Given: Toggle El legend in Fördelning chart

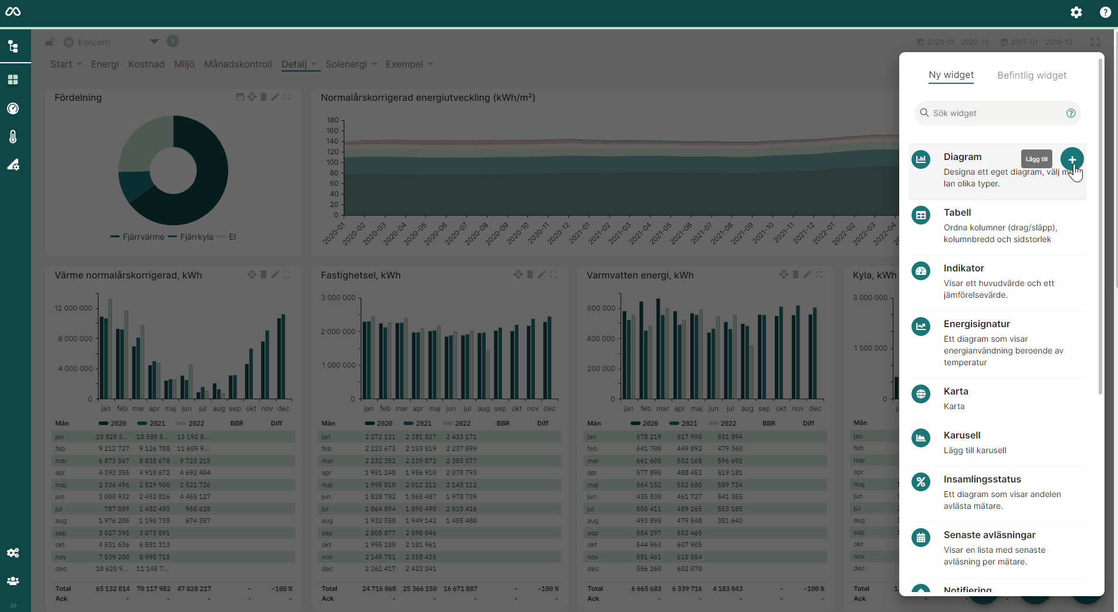Looking at the screenshot, I should coord(226,237).
